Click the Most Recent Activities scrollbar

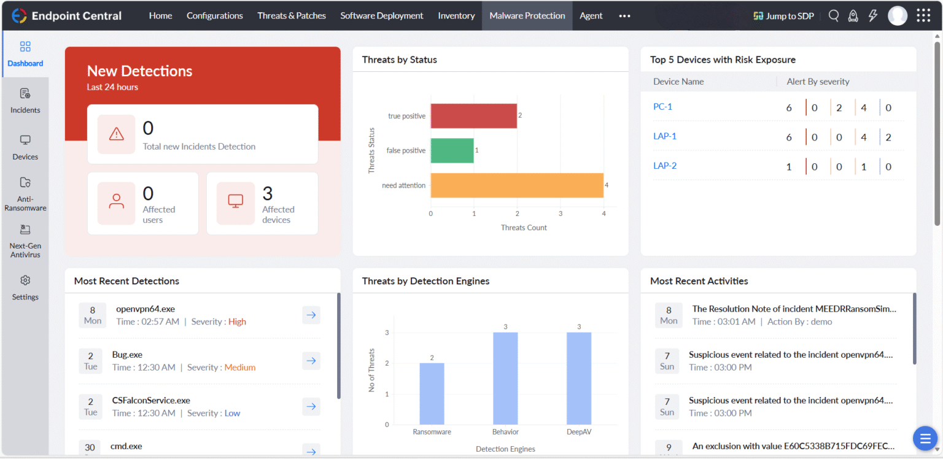(915, 328)
